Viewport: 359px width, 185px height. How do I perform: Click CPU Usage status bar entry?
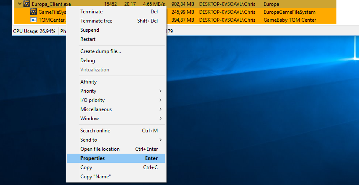pos(34,31)
